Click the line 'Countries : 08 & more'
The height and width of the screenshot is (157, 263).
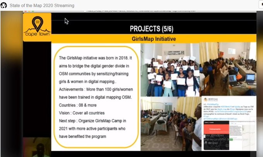(78, 105)
